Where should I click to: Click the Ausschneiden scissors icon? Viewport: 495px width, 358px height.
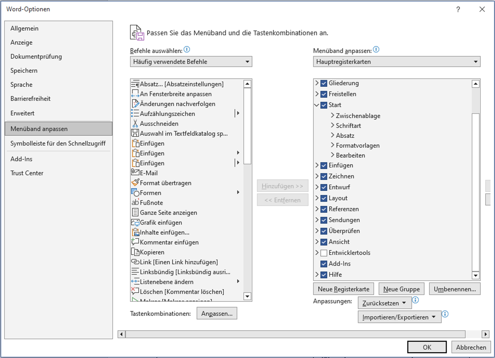pos(135,123)
